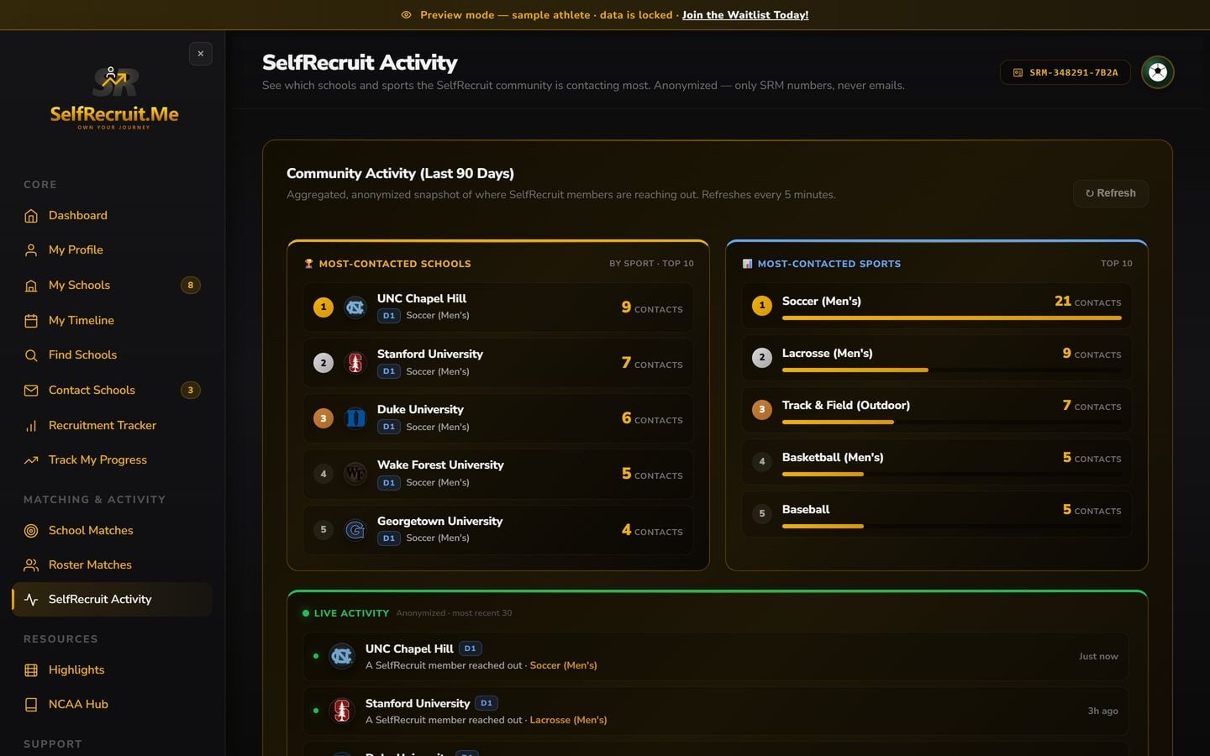1210x756 pixels.
Task: Click the Just now timestamp
Action: [x=1098, y=657]
